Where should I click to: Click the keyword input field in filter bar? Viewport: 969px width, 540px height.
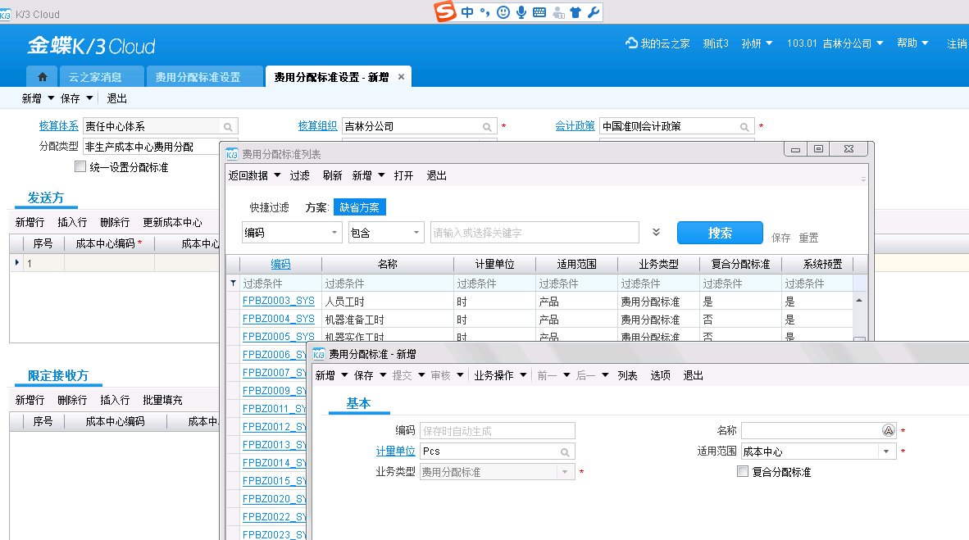pyautogui.click(x=533, y=232)
